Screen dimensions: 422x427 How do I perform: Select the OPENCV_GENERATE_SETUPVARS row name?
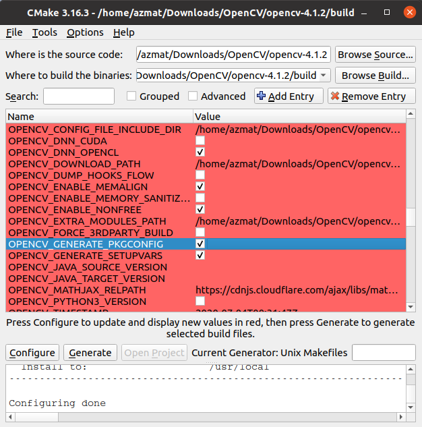tap(86, 256)
